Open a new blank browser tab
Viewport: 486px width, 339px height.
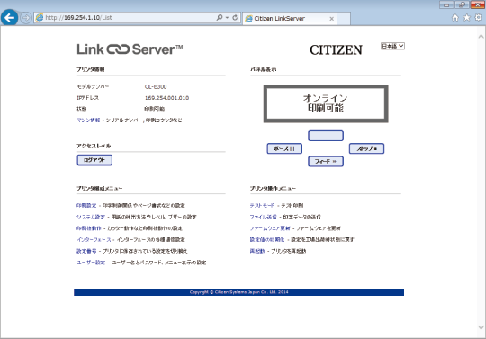(344, 19)
